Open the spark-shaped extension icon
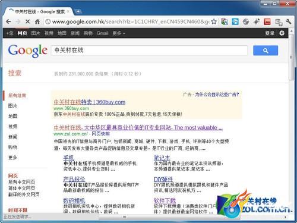Viewport: 297px width, 223px height. (x=257, y=21)
